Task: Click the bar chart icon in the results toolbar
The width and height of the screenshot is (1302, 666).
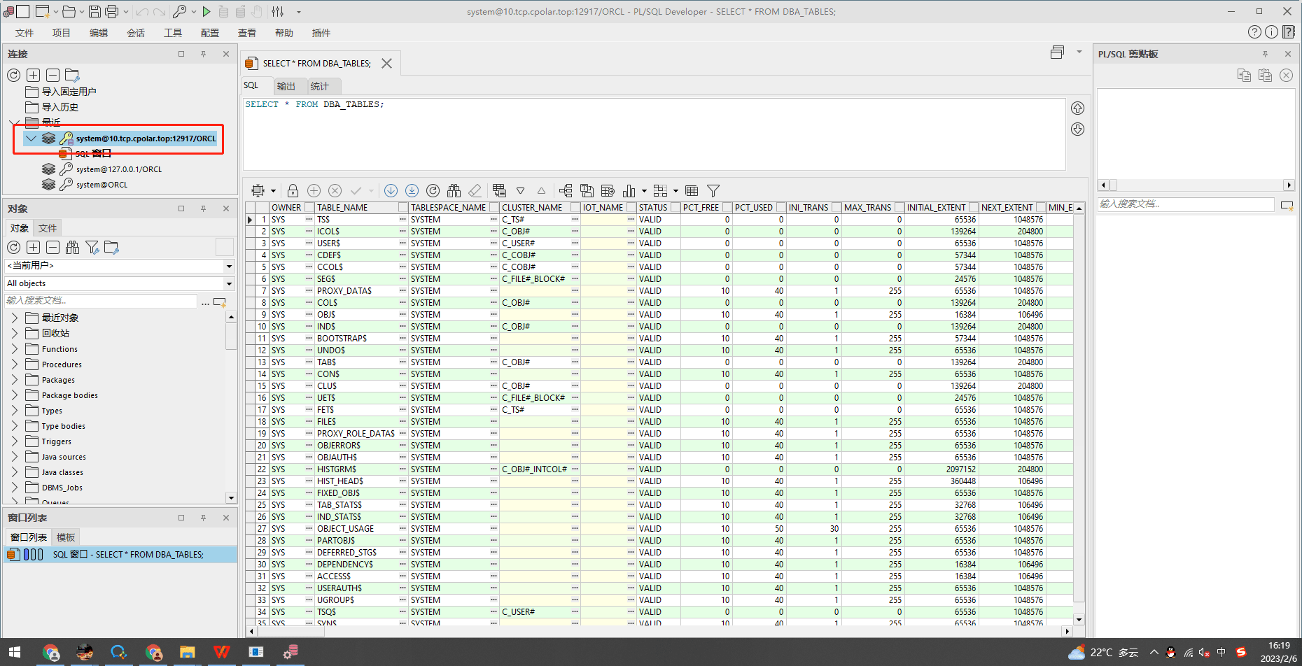Action: click(x=629, y=191)
